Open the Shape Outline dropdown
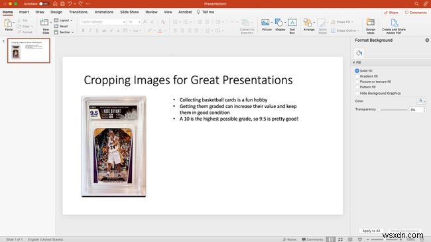 (345, 30)
